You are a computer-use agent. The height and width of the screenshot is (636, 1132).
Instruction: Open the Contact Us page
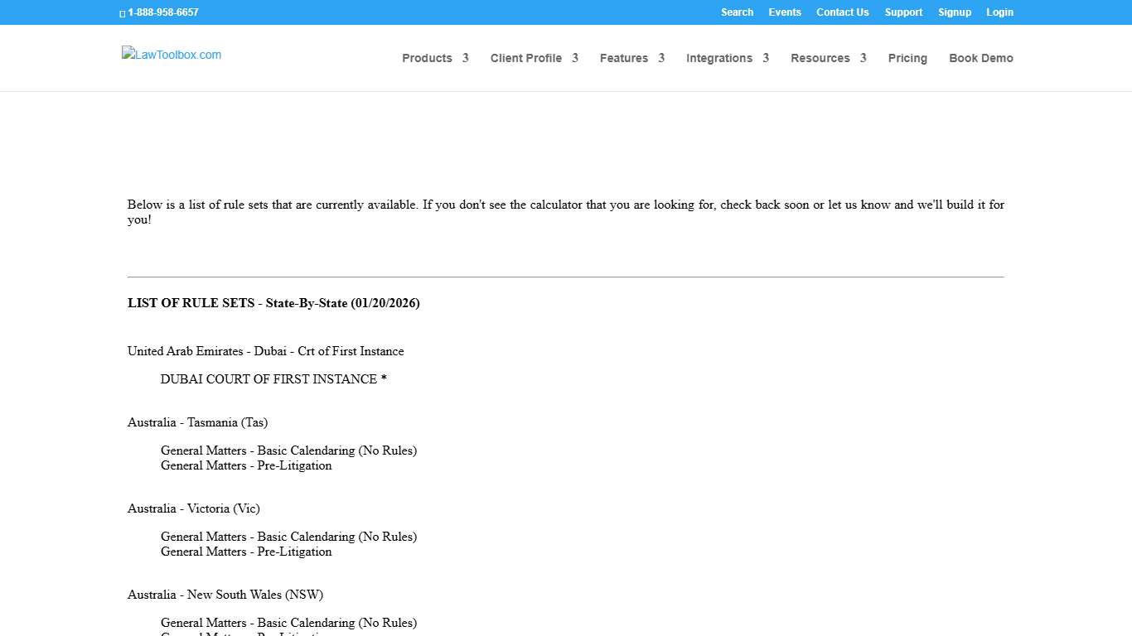tap(842, 12)
